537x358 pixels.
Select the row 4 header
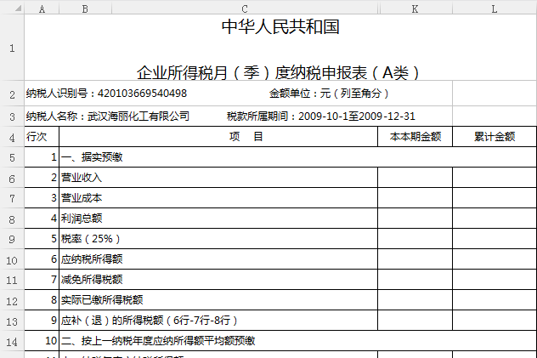click(x=12, y=137)
